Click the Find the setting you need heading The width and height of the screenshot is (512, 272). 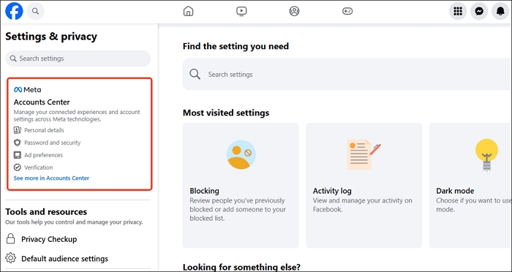point(236,46)
